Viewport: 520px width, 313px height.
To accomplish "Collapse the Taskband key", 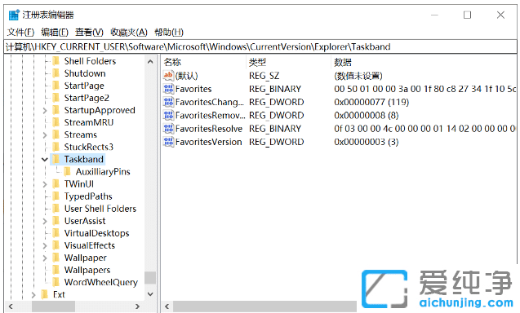I will point(45,159).
